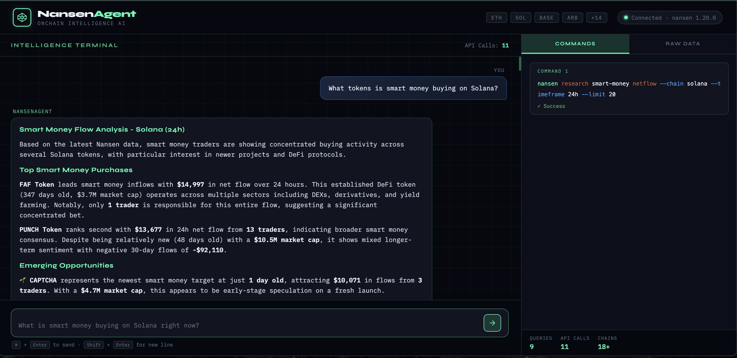The image size is (737, 358).
Task: Click the green Connected status dot
Action: (626, 17)
